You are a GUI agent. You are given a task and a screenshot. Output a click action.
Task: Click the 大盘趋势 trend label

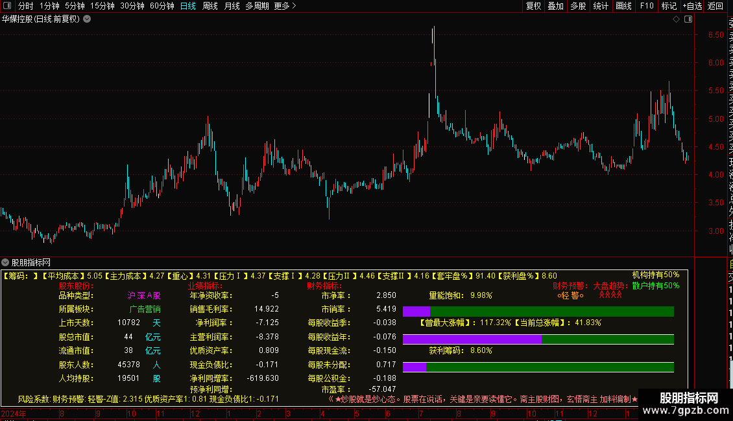608,286
